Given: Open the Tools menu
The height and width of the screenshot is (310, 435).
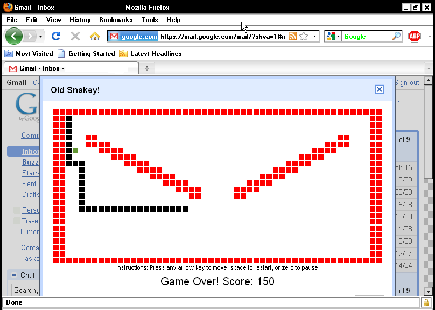Looking at the screenshot, I should pos(149,20).
